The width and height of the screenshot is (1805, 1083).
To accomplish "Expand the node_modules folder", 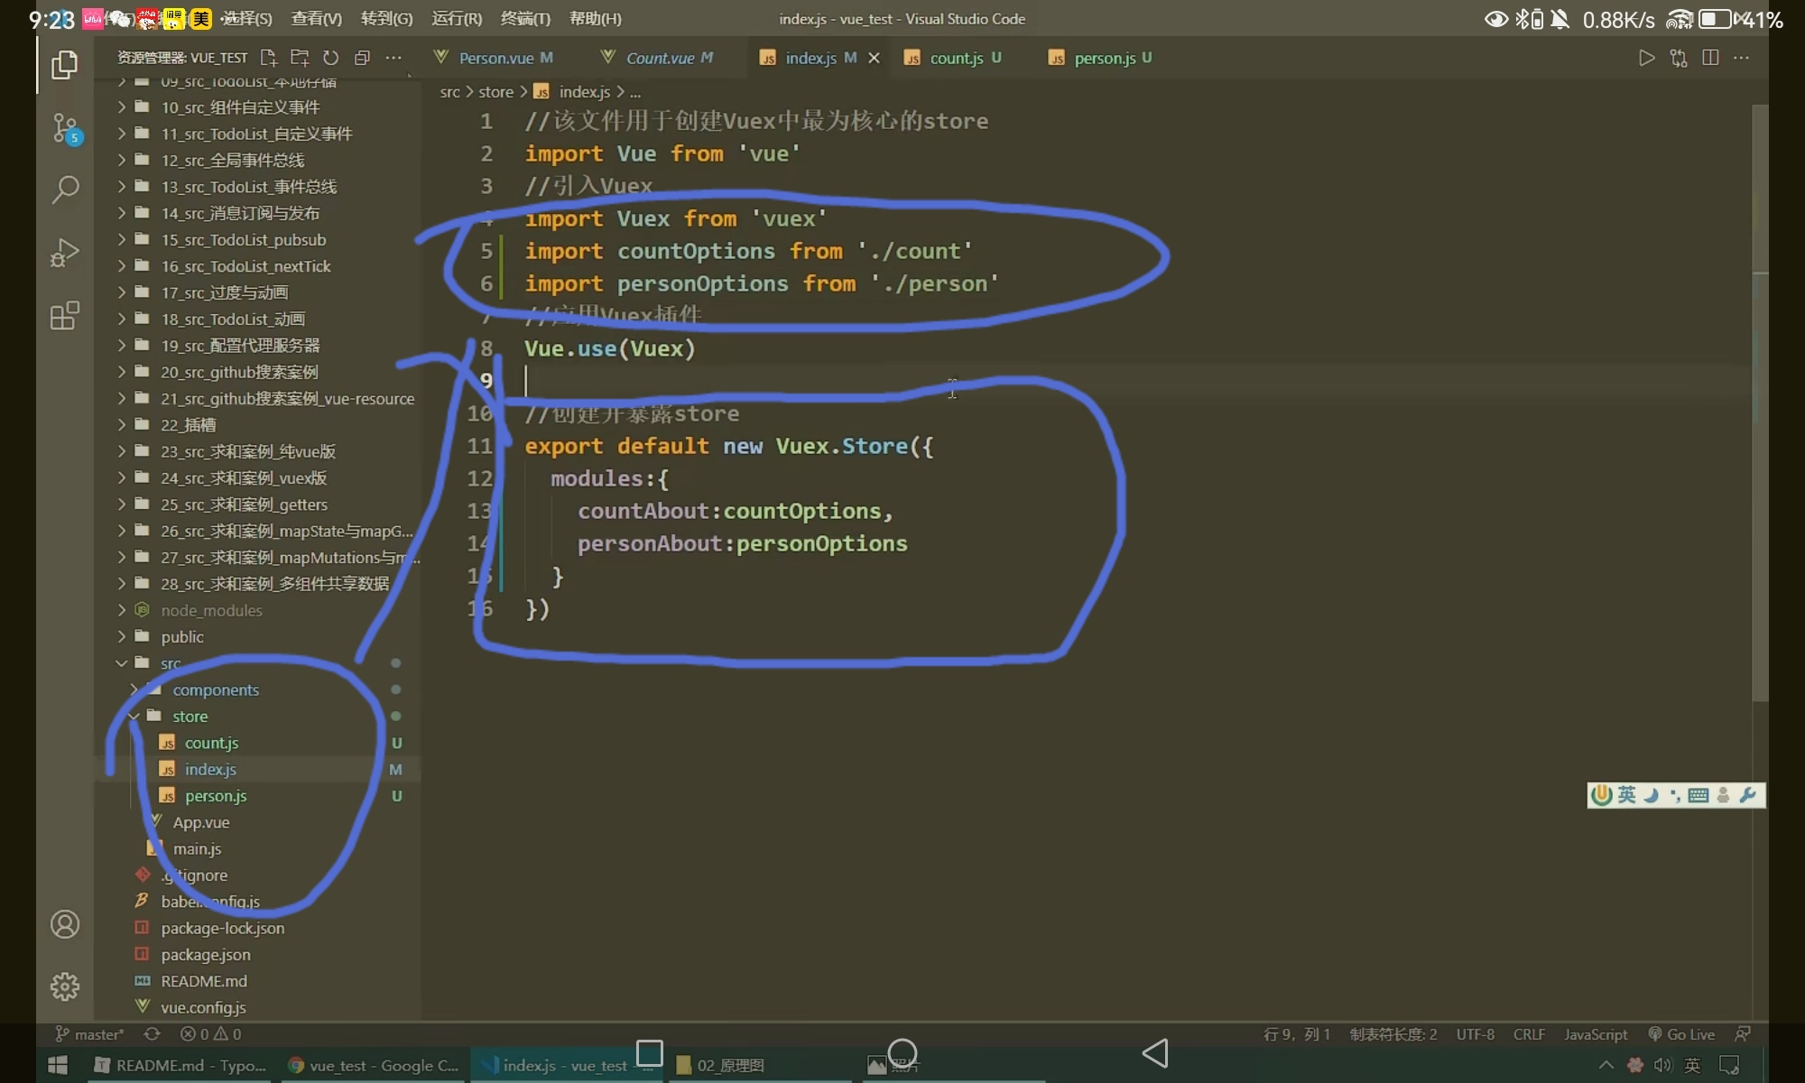I will click(211, 611).
